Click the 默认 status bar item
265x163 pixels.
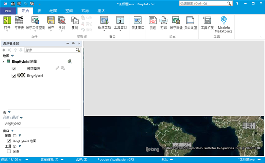pos(167,159)
